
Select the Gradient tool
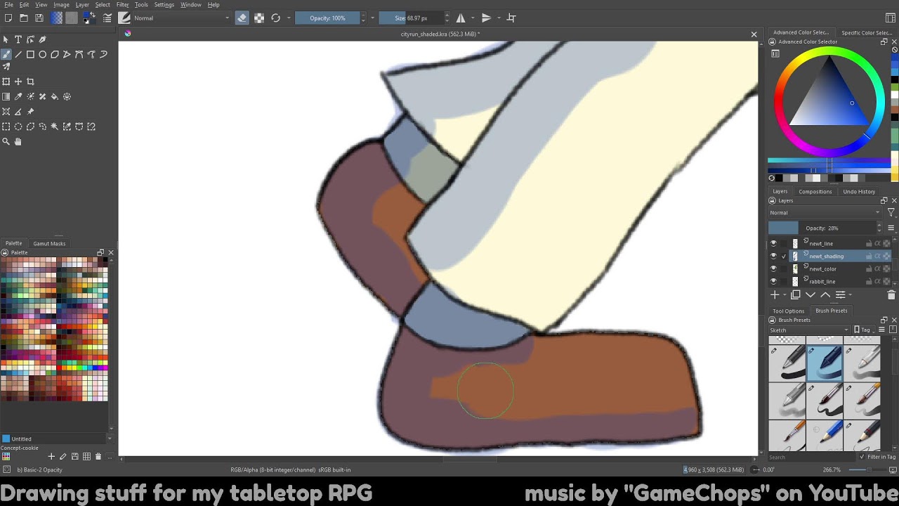tap(6, 96)
